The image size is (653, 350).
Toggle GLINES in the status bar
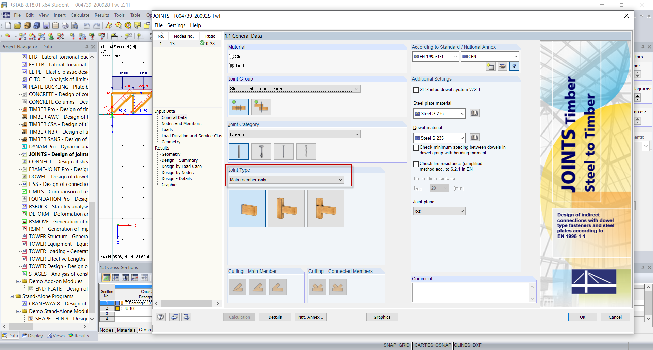462,345
